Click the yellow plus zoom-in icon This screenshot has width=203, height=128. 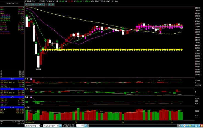pos(190,126)
